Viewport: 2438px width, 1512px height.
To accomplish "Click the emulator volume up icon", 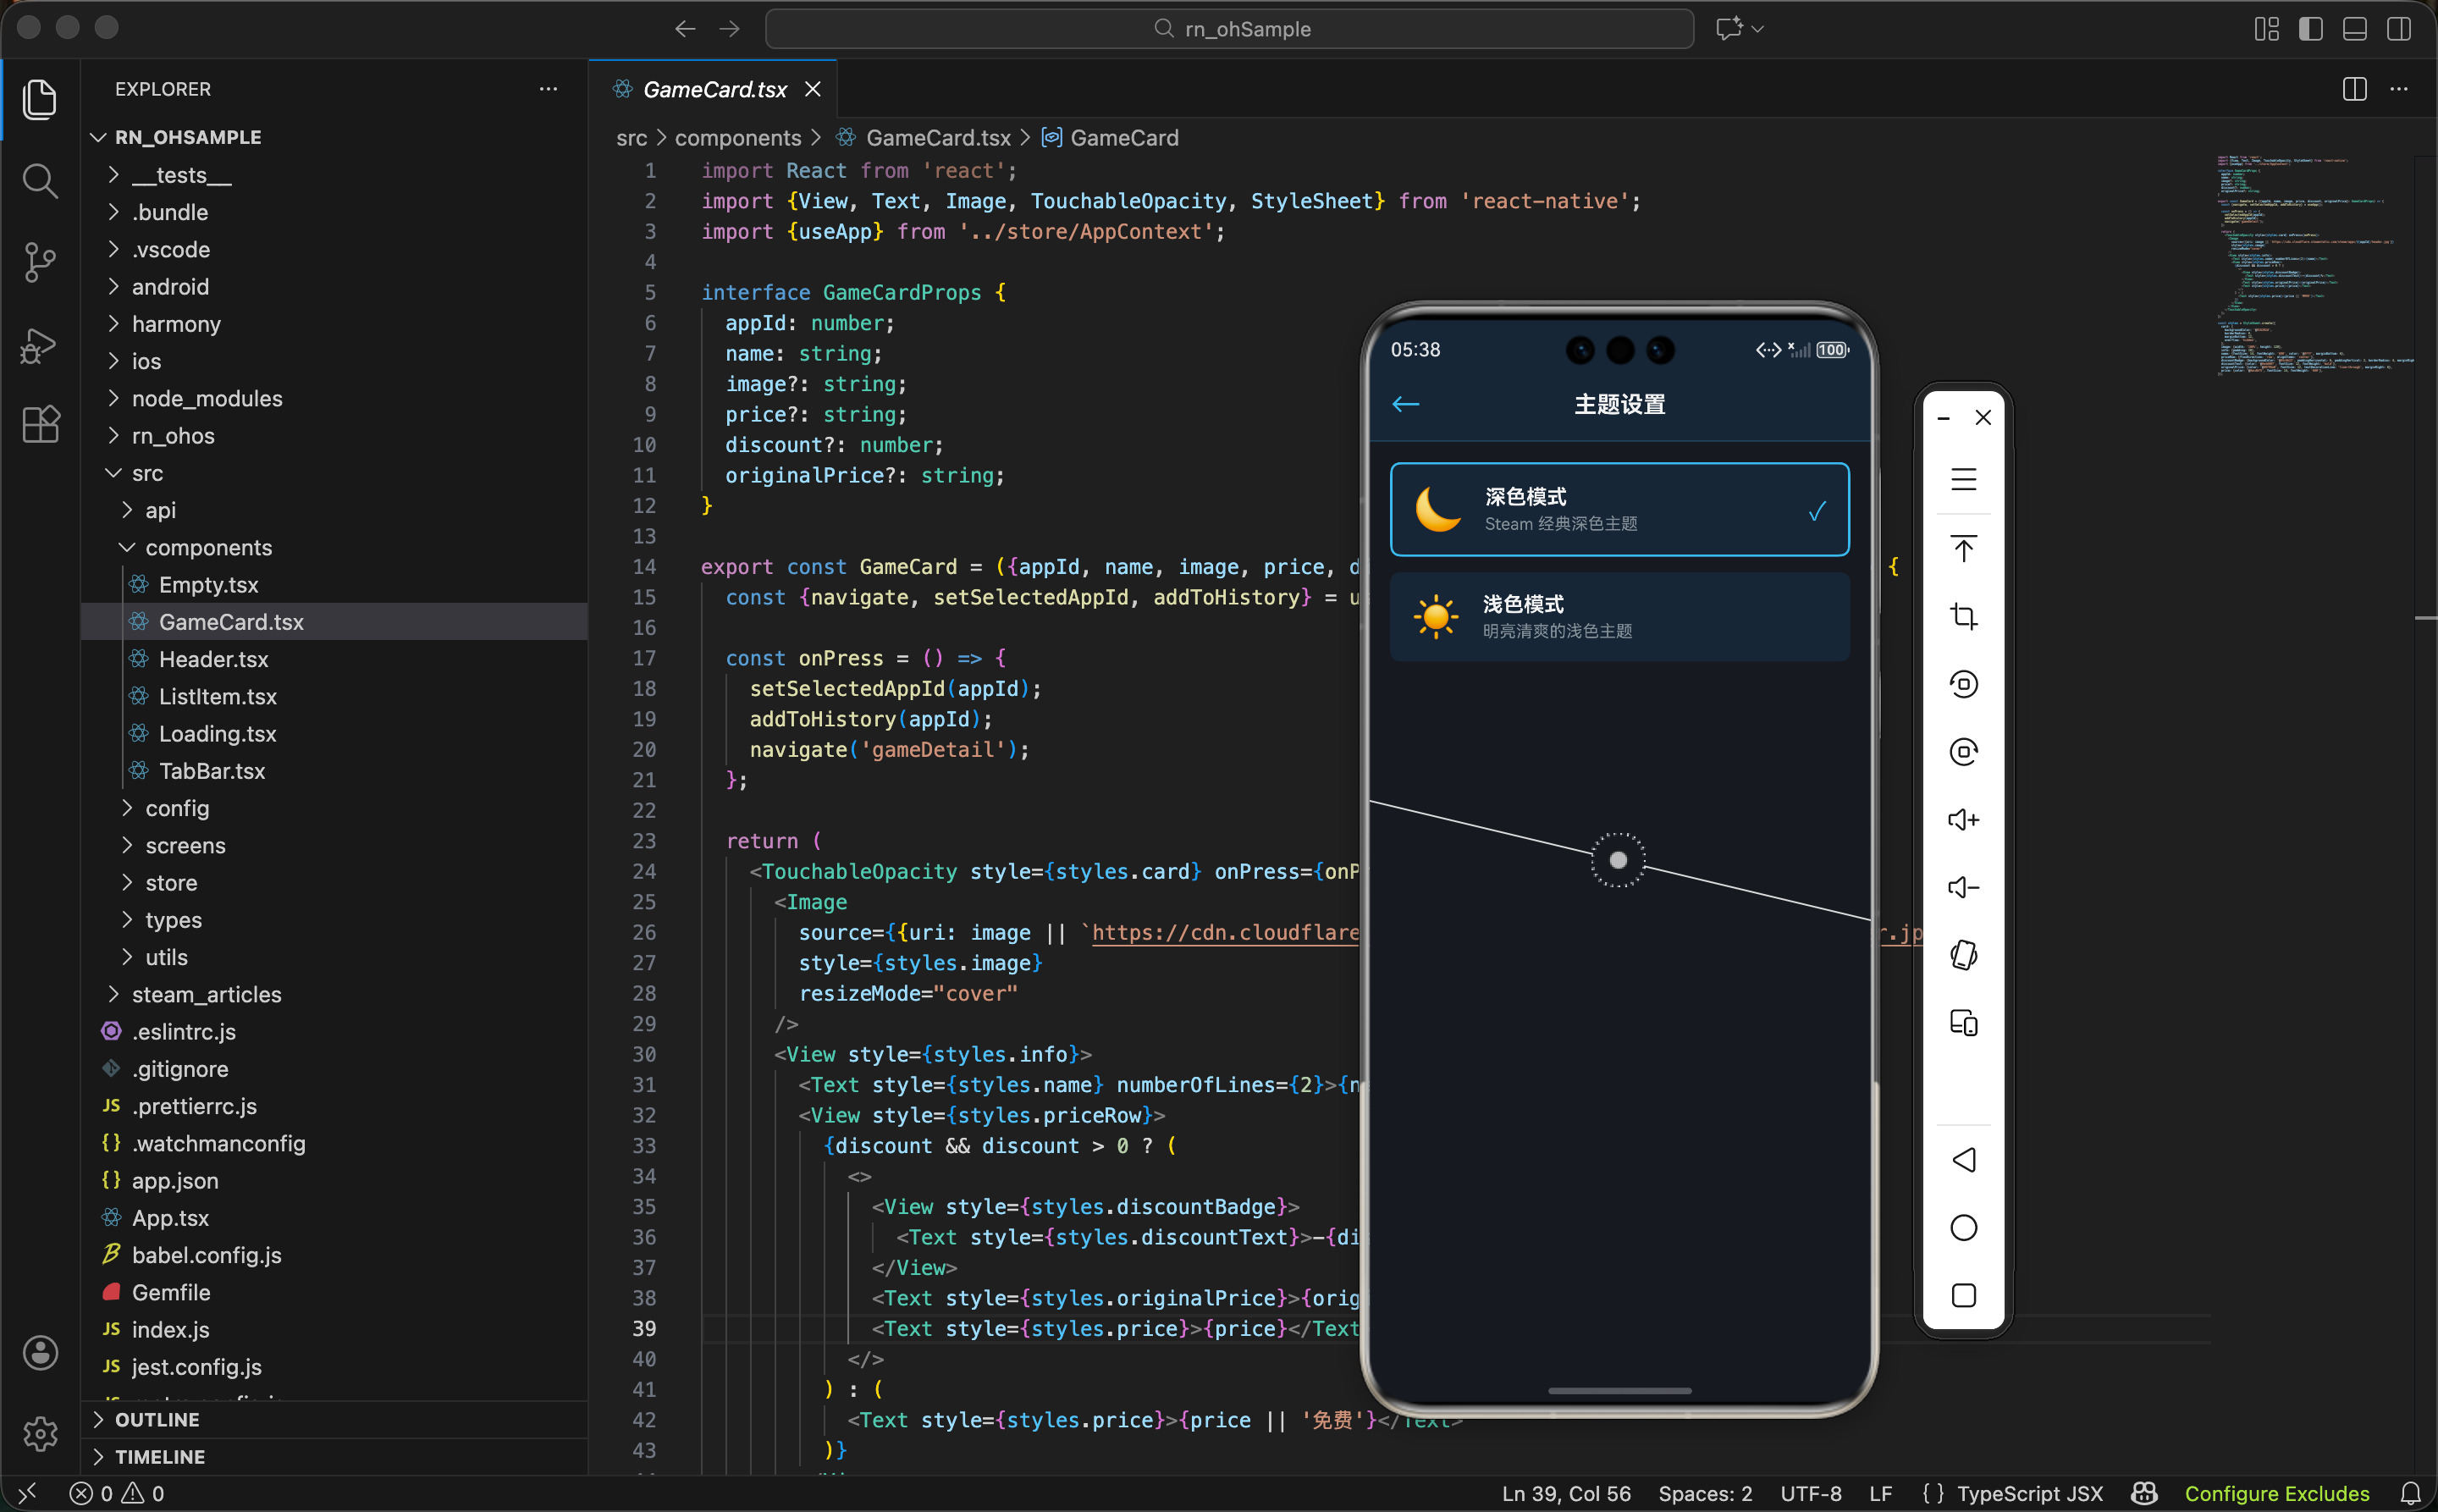I will [1963, 820].
